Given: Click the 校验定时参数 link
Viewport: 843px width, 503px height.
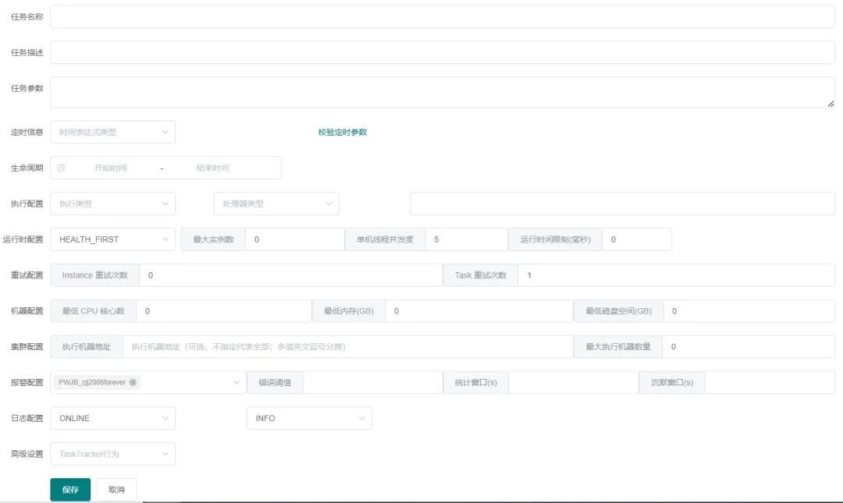Looking at the screenshot, I should (x=343, y=133).
